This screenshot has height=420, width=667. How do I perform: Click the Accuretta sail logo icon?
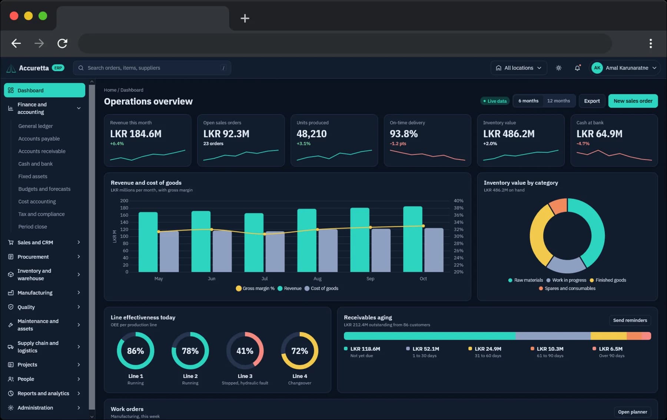pos(11,68)
